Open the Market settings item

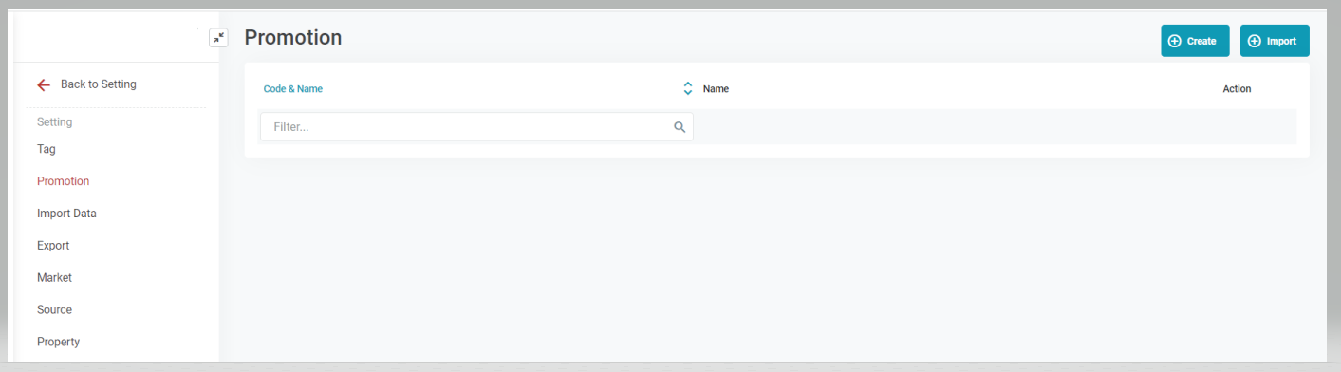(x=54, y=278)
